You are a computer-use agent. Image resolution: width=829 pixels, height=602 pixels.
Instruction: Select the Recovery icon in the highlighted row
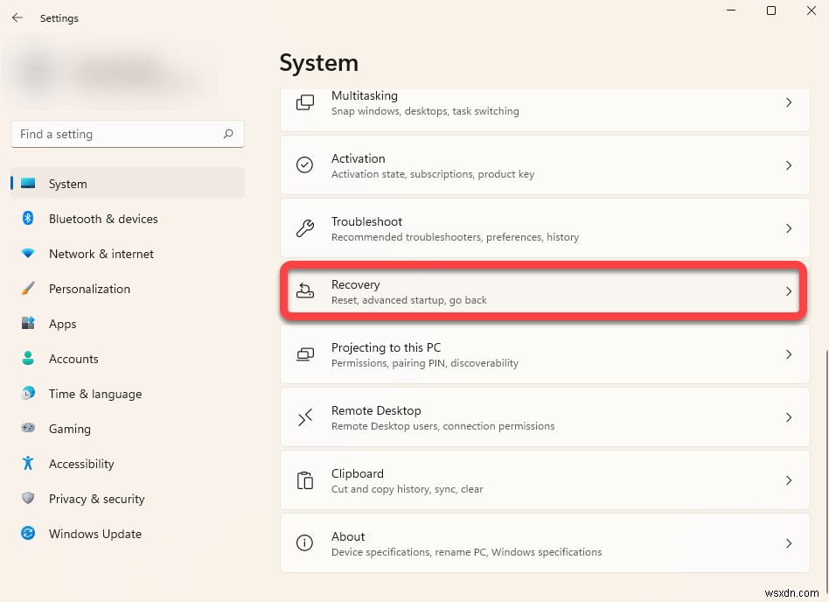pos(304,290)
